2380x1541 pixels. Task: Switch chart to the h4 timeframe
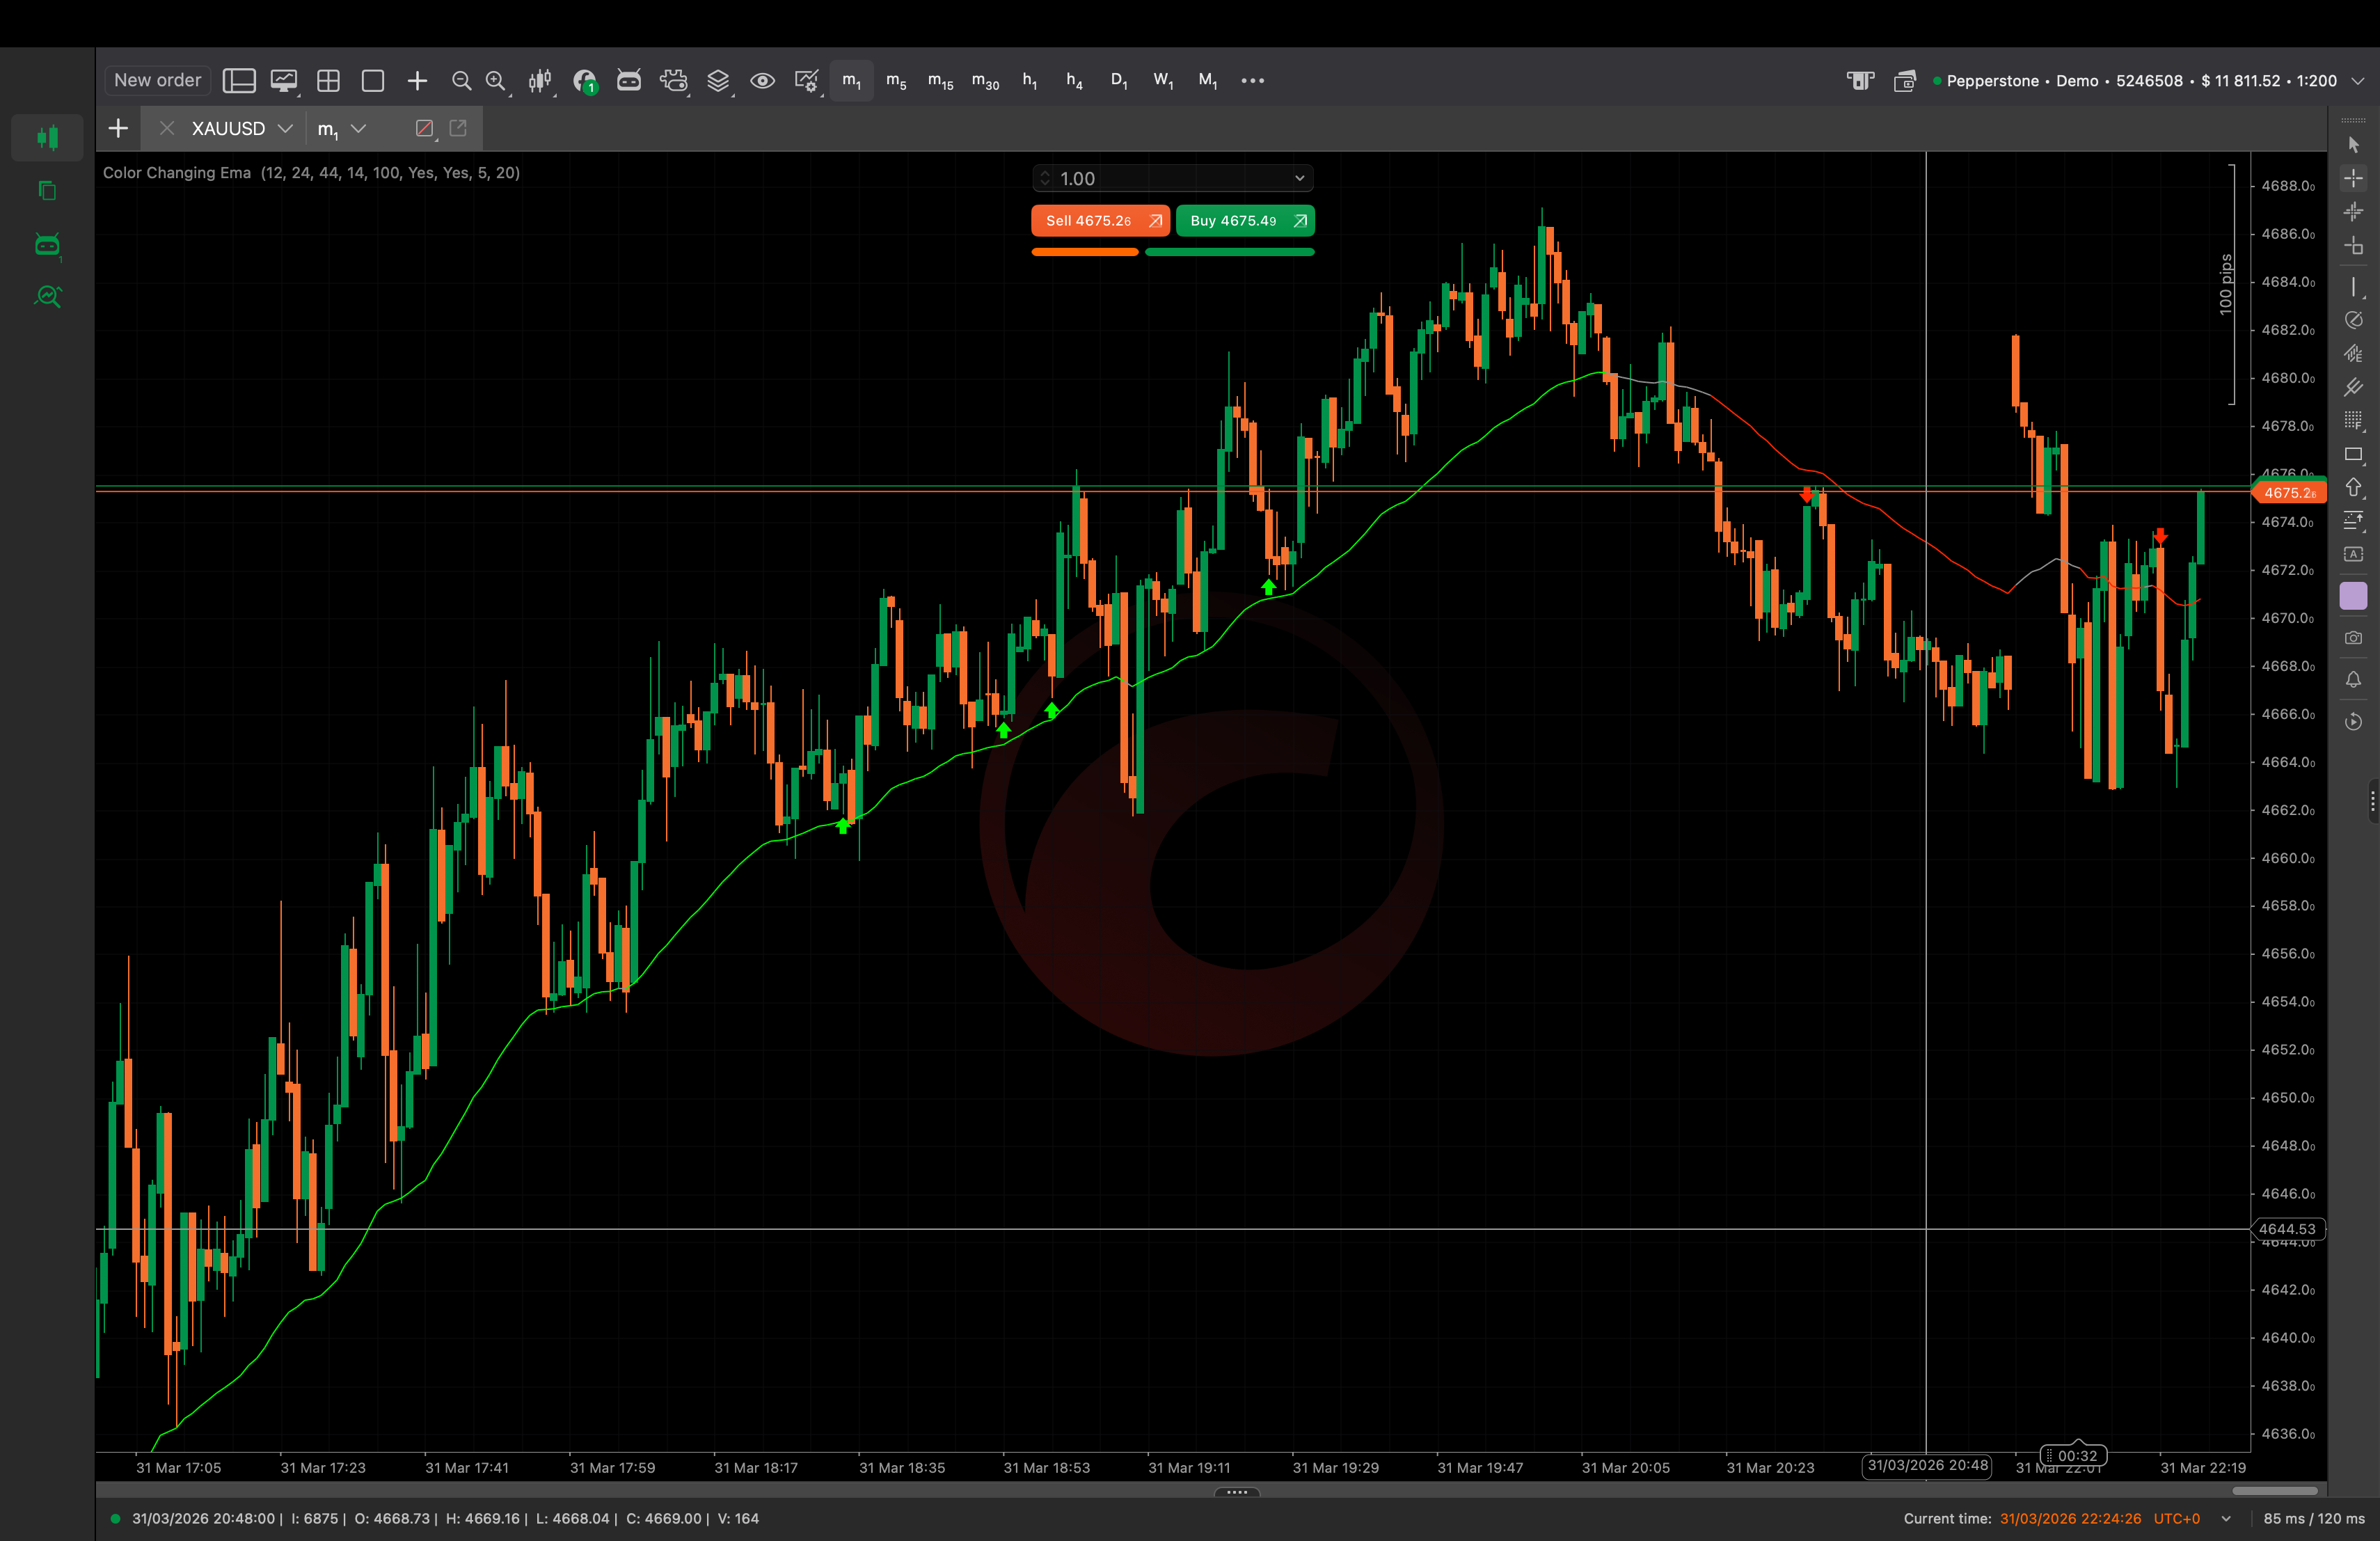(x=1074, y=81)
